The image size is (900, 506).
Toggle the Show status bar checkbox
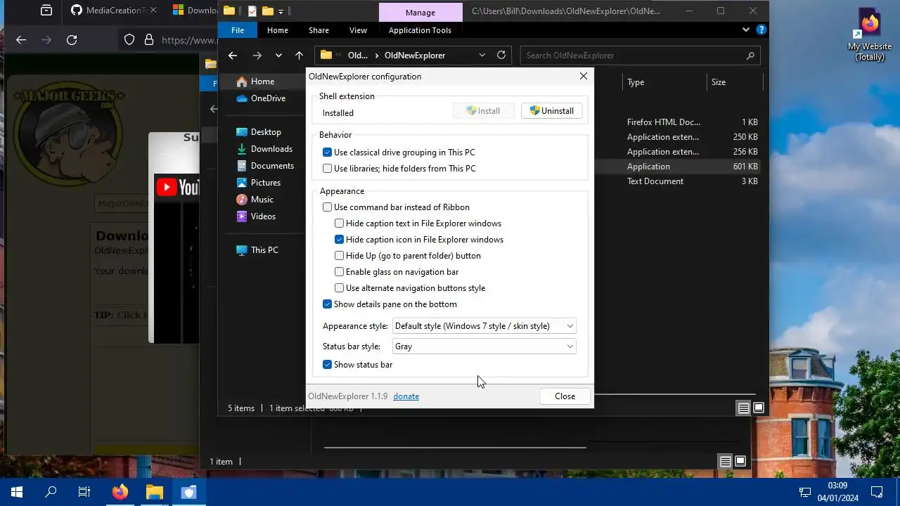click(x=328, y=365)
